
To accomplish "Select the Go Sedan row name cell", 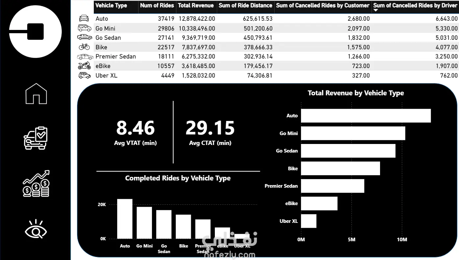I will coord(108,37).
